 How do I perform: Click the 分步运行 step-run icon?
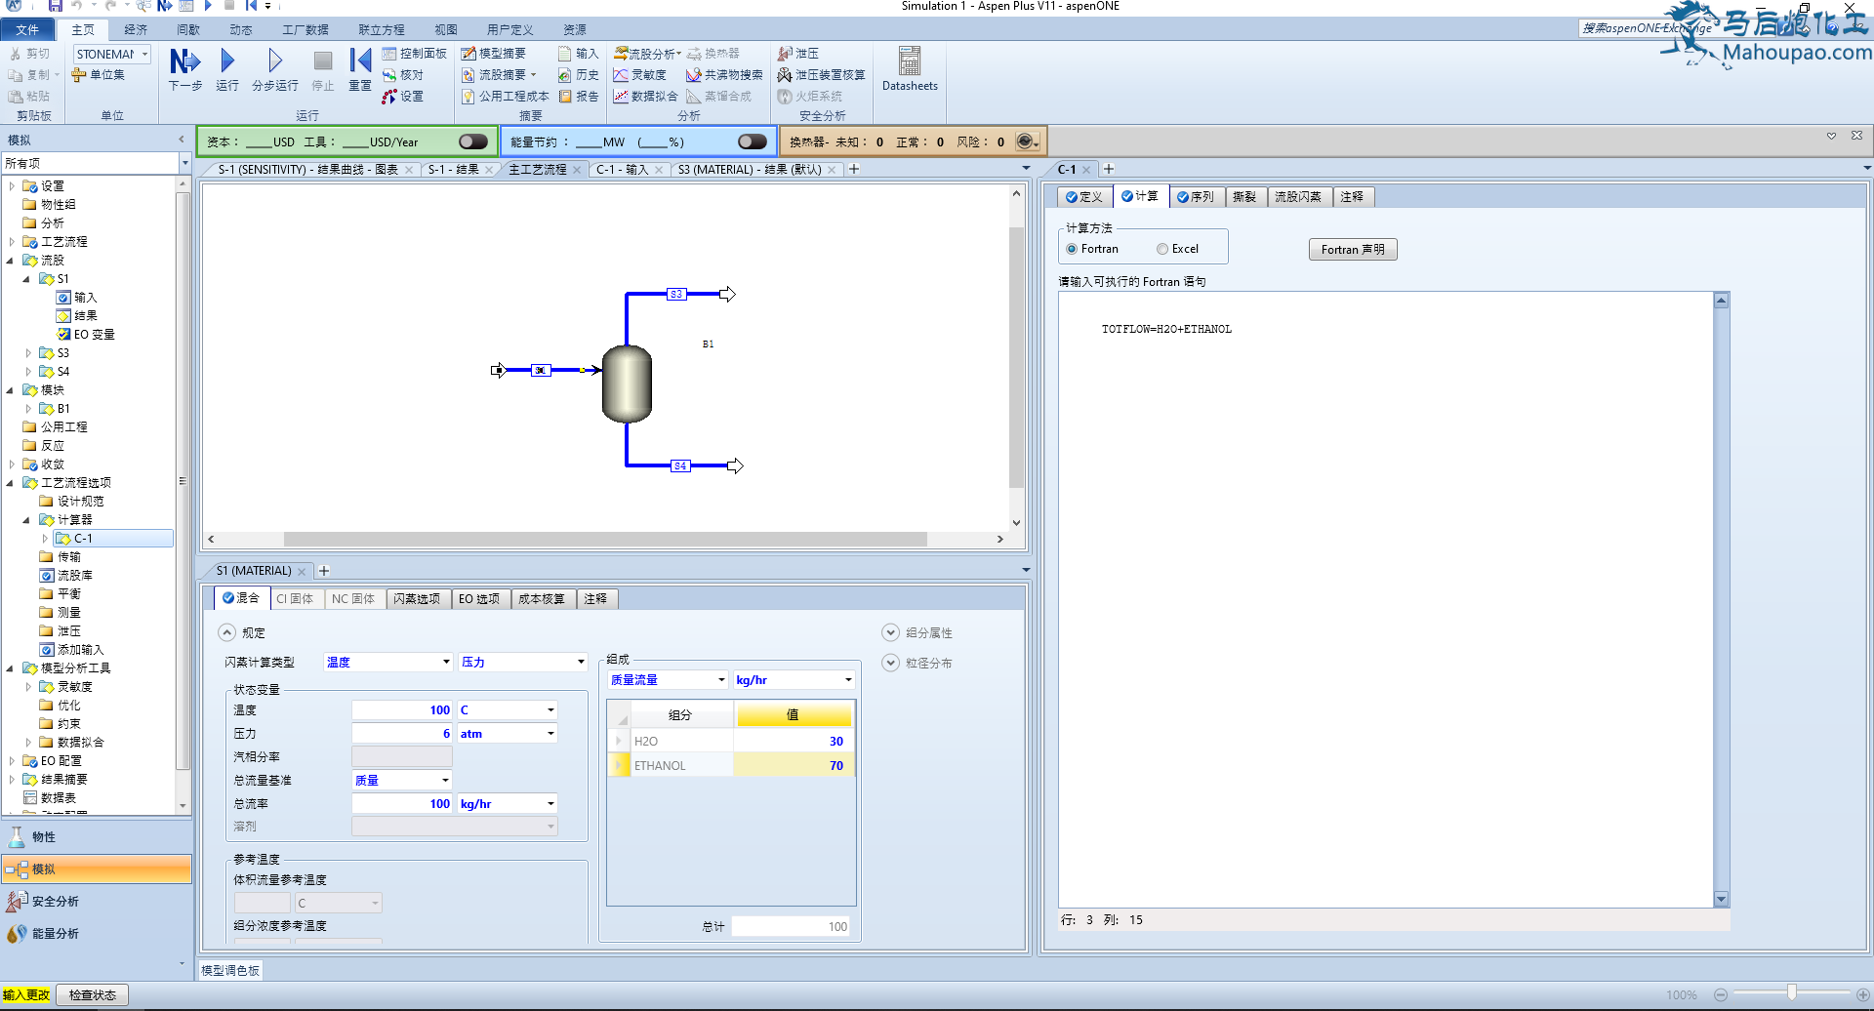[275, 69]
